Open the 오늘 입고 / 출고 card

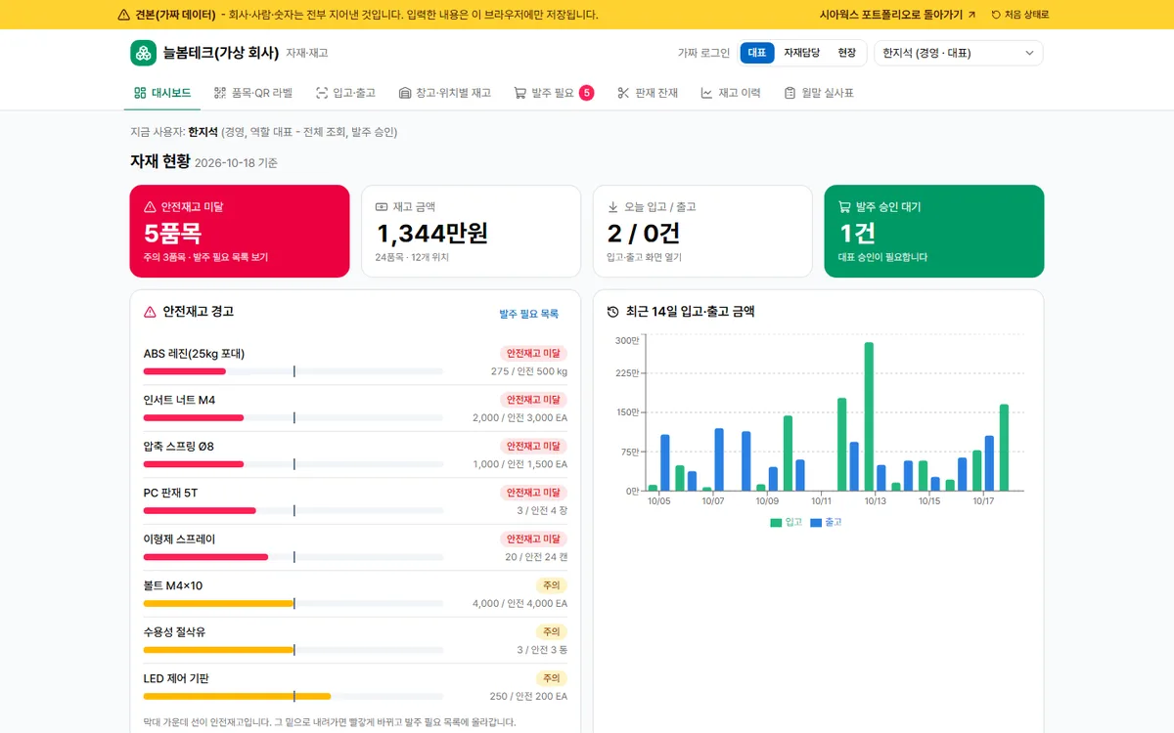point(702,232)
